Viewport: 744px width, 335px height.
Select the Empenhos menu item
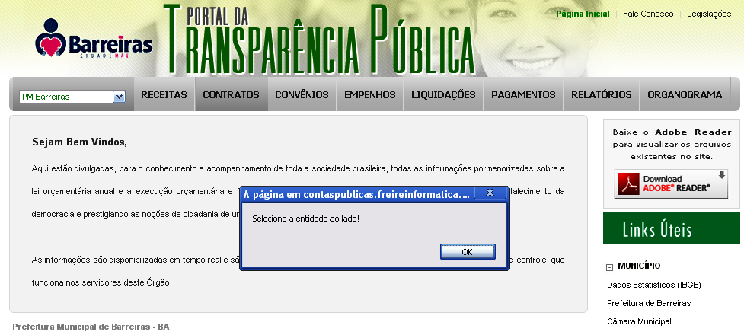click(x=369, y=95)
